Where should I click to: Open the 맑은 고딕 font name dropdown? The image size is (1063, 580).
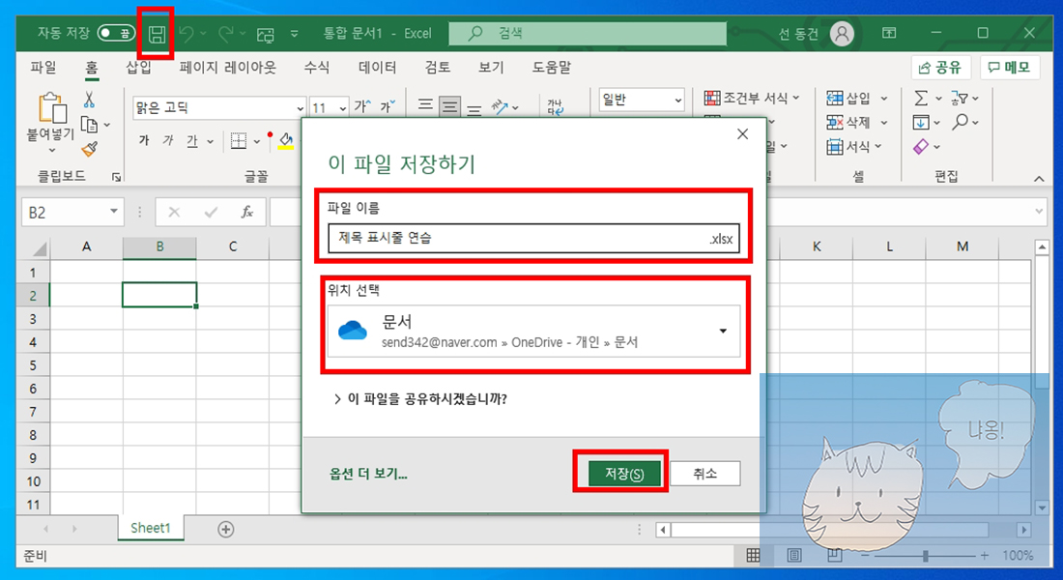pos(300,108)
